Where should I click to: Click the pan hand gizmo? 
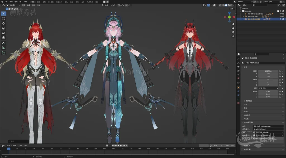[233, 28]
